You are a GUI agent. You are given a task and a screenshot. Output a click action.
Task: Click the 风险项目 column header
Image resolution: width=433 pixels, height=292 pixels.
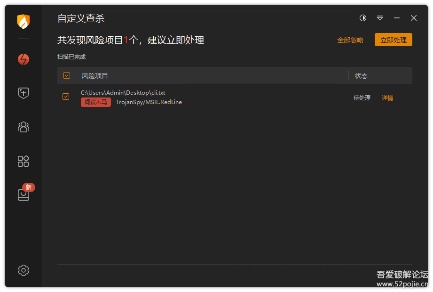click(95, 76)
